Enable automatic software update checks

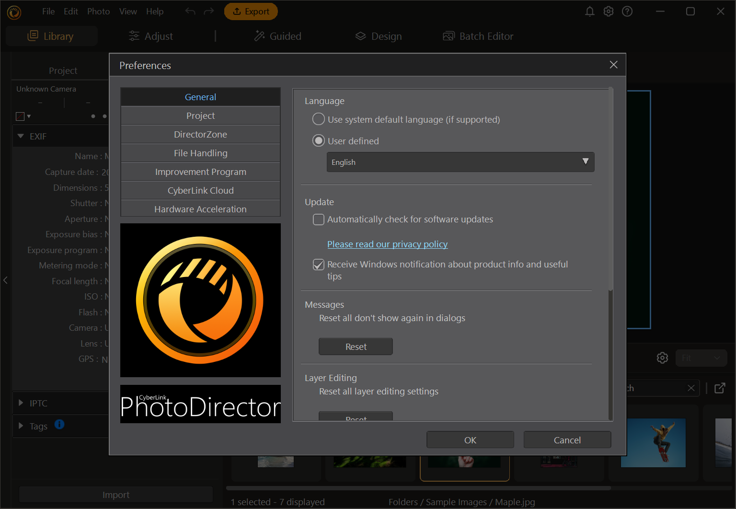pyautogui.click(x=319, y=220)
